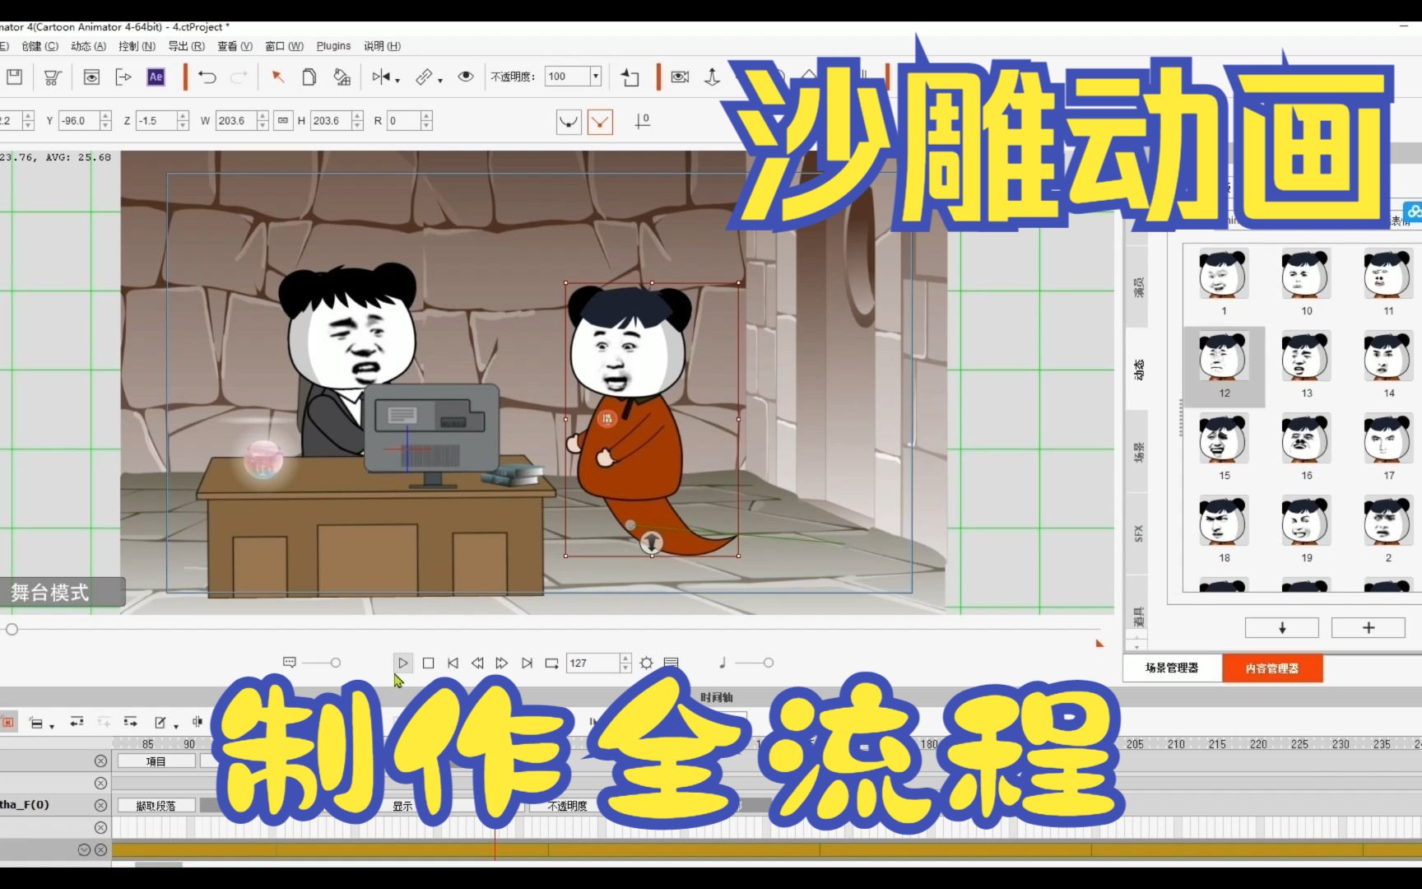Click the paint bucket grid icon

click(342, 77)
